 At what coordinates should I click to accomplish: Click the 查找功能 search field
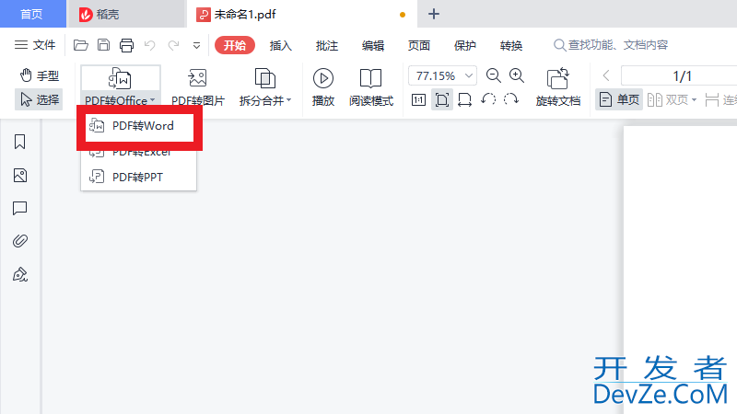611,45
